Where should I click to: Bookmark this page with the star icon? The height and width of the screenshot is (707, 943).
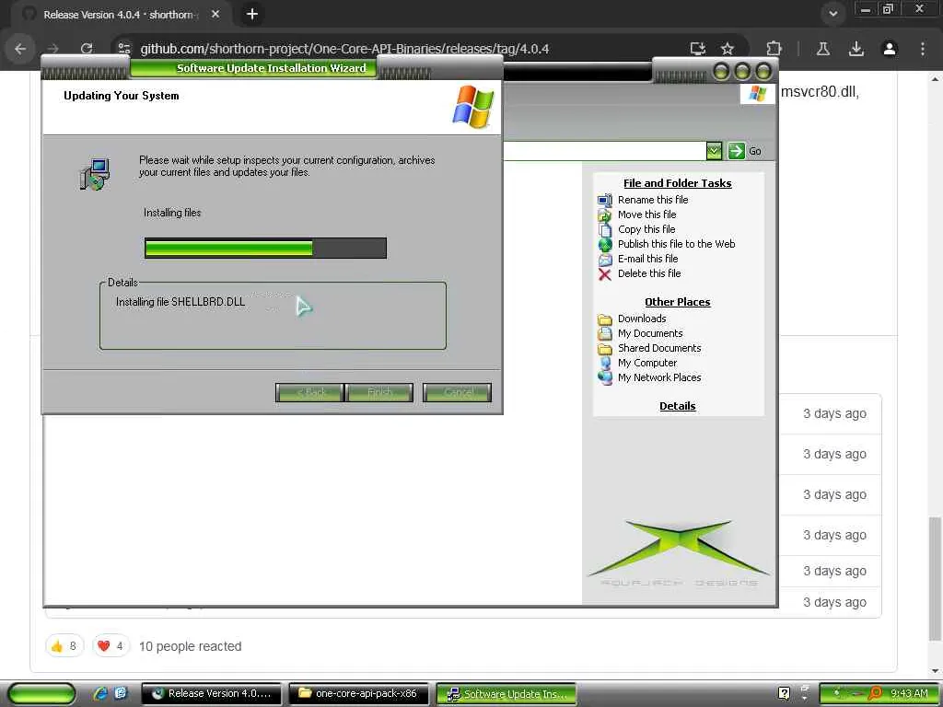728,49
